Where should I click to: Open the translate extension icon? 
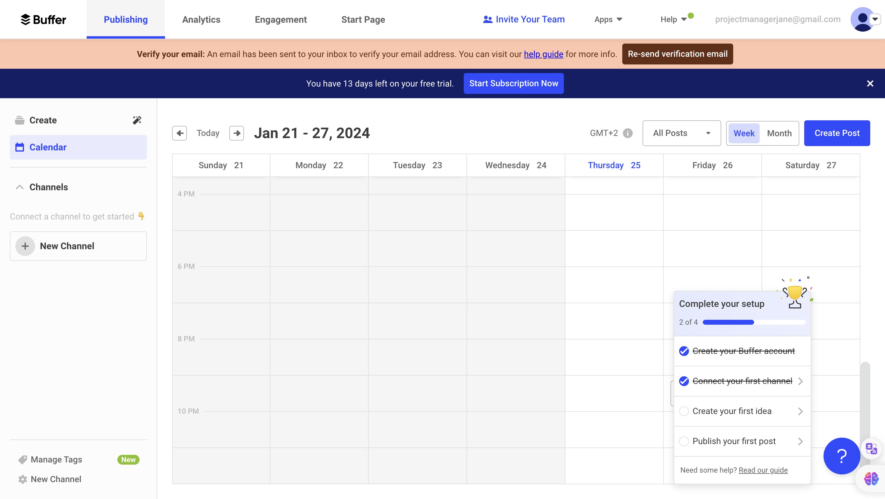tap(871, 448)
